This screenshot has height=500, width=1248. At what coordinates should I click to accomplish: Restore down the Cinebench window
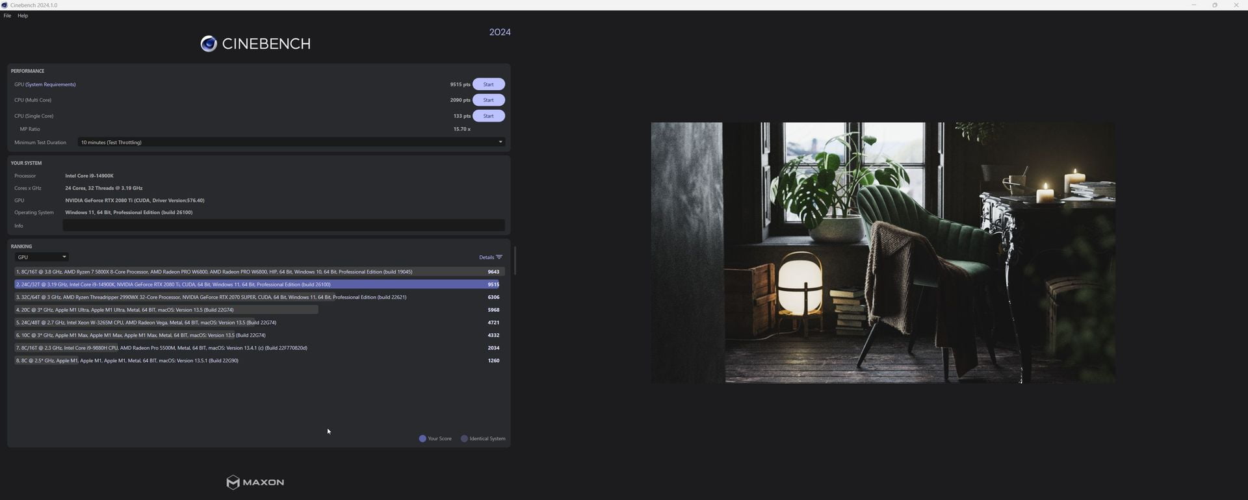(x=1215, y=5)
